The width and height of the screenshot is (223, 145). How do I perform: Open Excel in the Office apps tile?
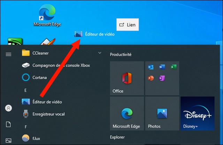click(x=174, y=67)
